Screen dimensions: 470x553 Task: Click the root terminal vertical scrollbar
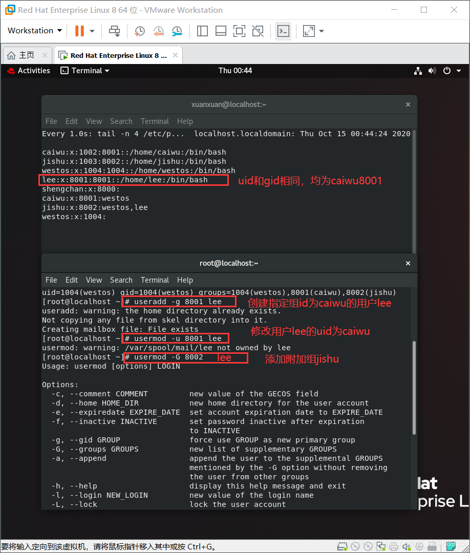(414, 388)
